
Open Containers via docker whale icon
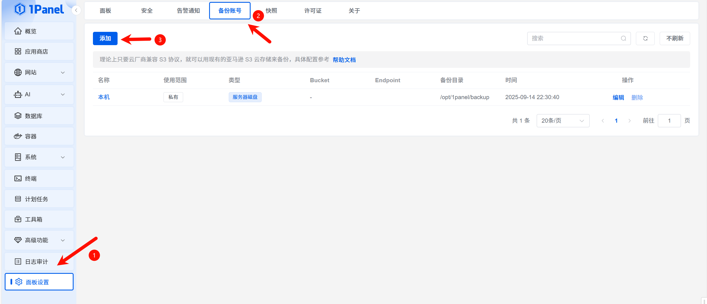18,136
